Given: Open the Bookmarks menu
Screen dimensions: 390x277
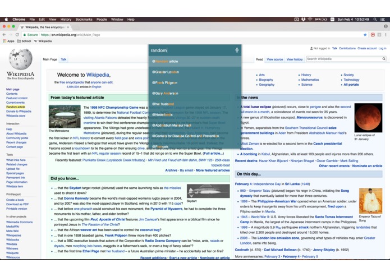Looking at the screenshot, I should (84, 20).
